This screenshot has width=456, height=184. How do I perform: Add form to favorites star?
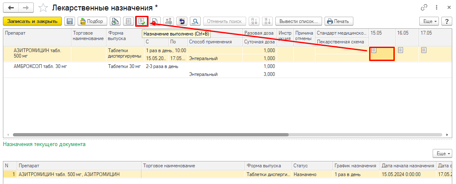[x=43, y=8]
